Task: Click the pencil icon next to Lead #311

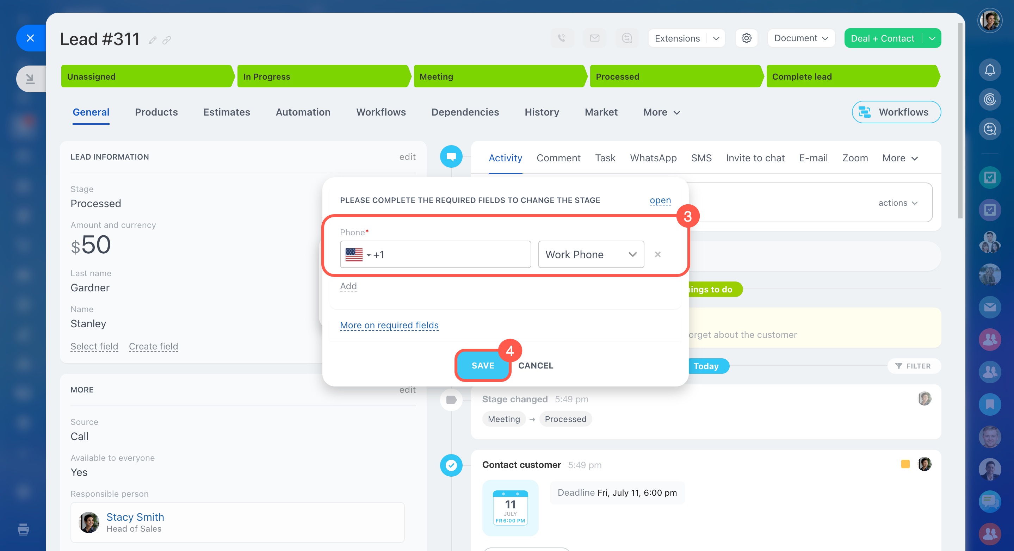Action: 153,40
